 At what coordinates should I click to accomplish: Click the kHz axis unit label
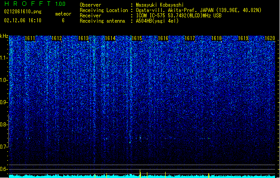4,36
